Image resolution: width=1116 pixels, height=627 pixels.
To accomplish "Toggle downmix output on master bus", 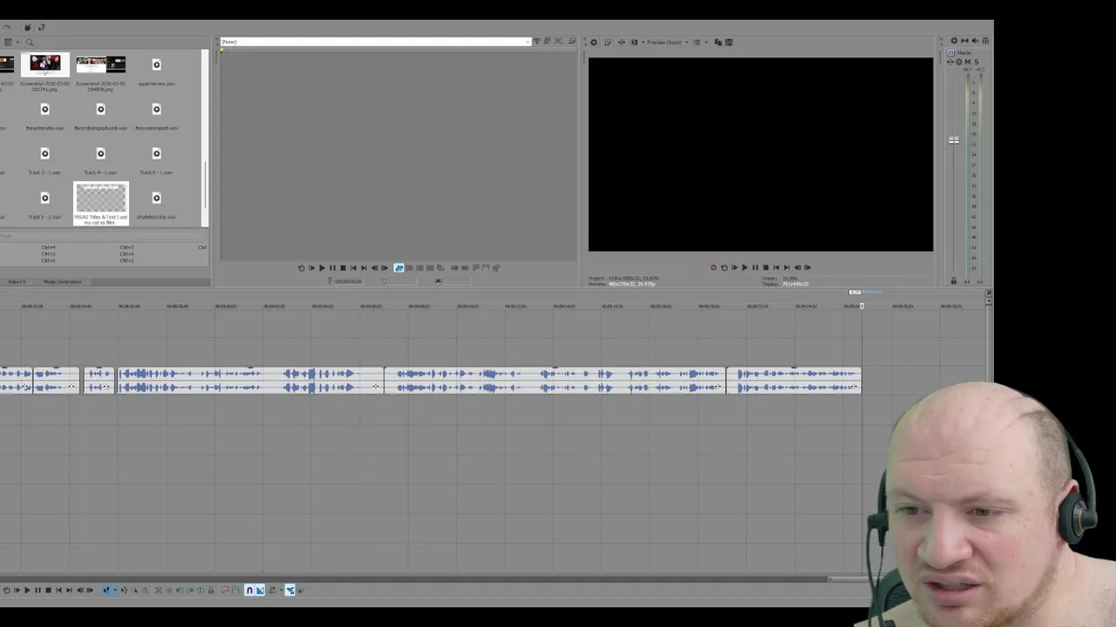I will pos(964,41).
